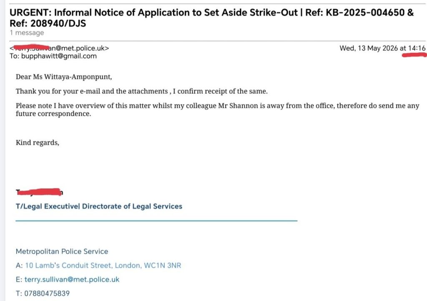Click the 'Thank you for your e-mail' sentence
This screenshot has height=301, width=427.
pyautogui.click(x=142, y=91)
